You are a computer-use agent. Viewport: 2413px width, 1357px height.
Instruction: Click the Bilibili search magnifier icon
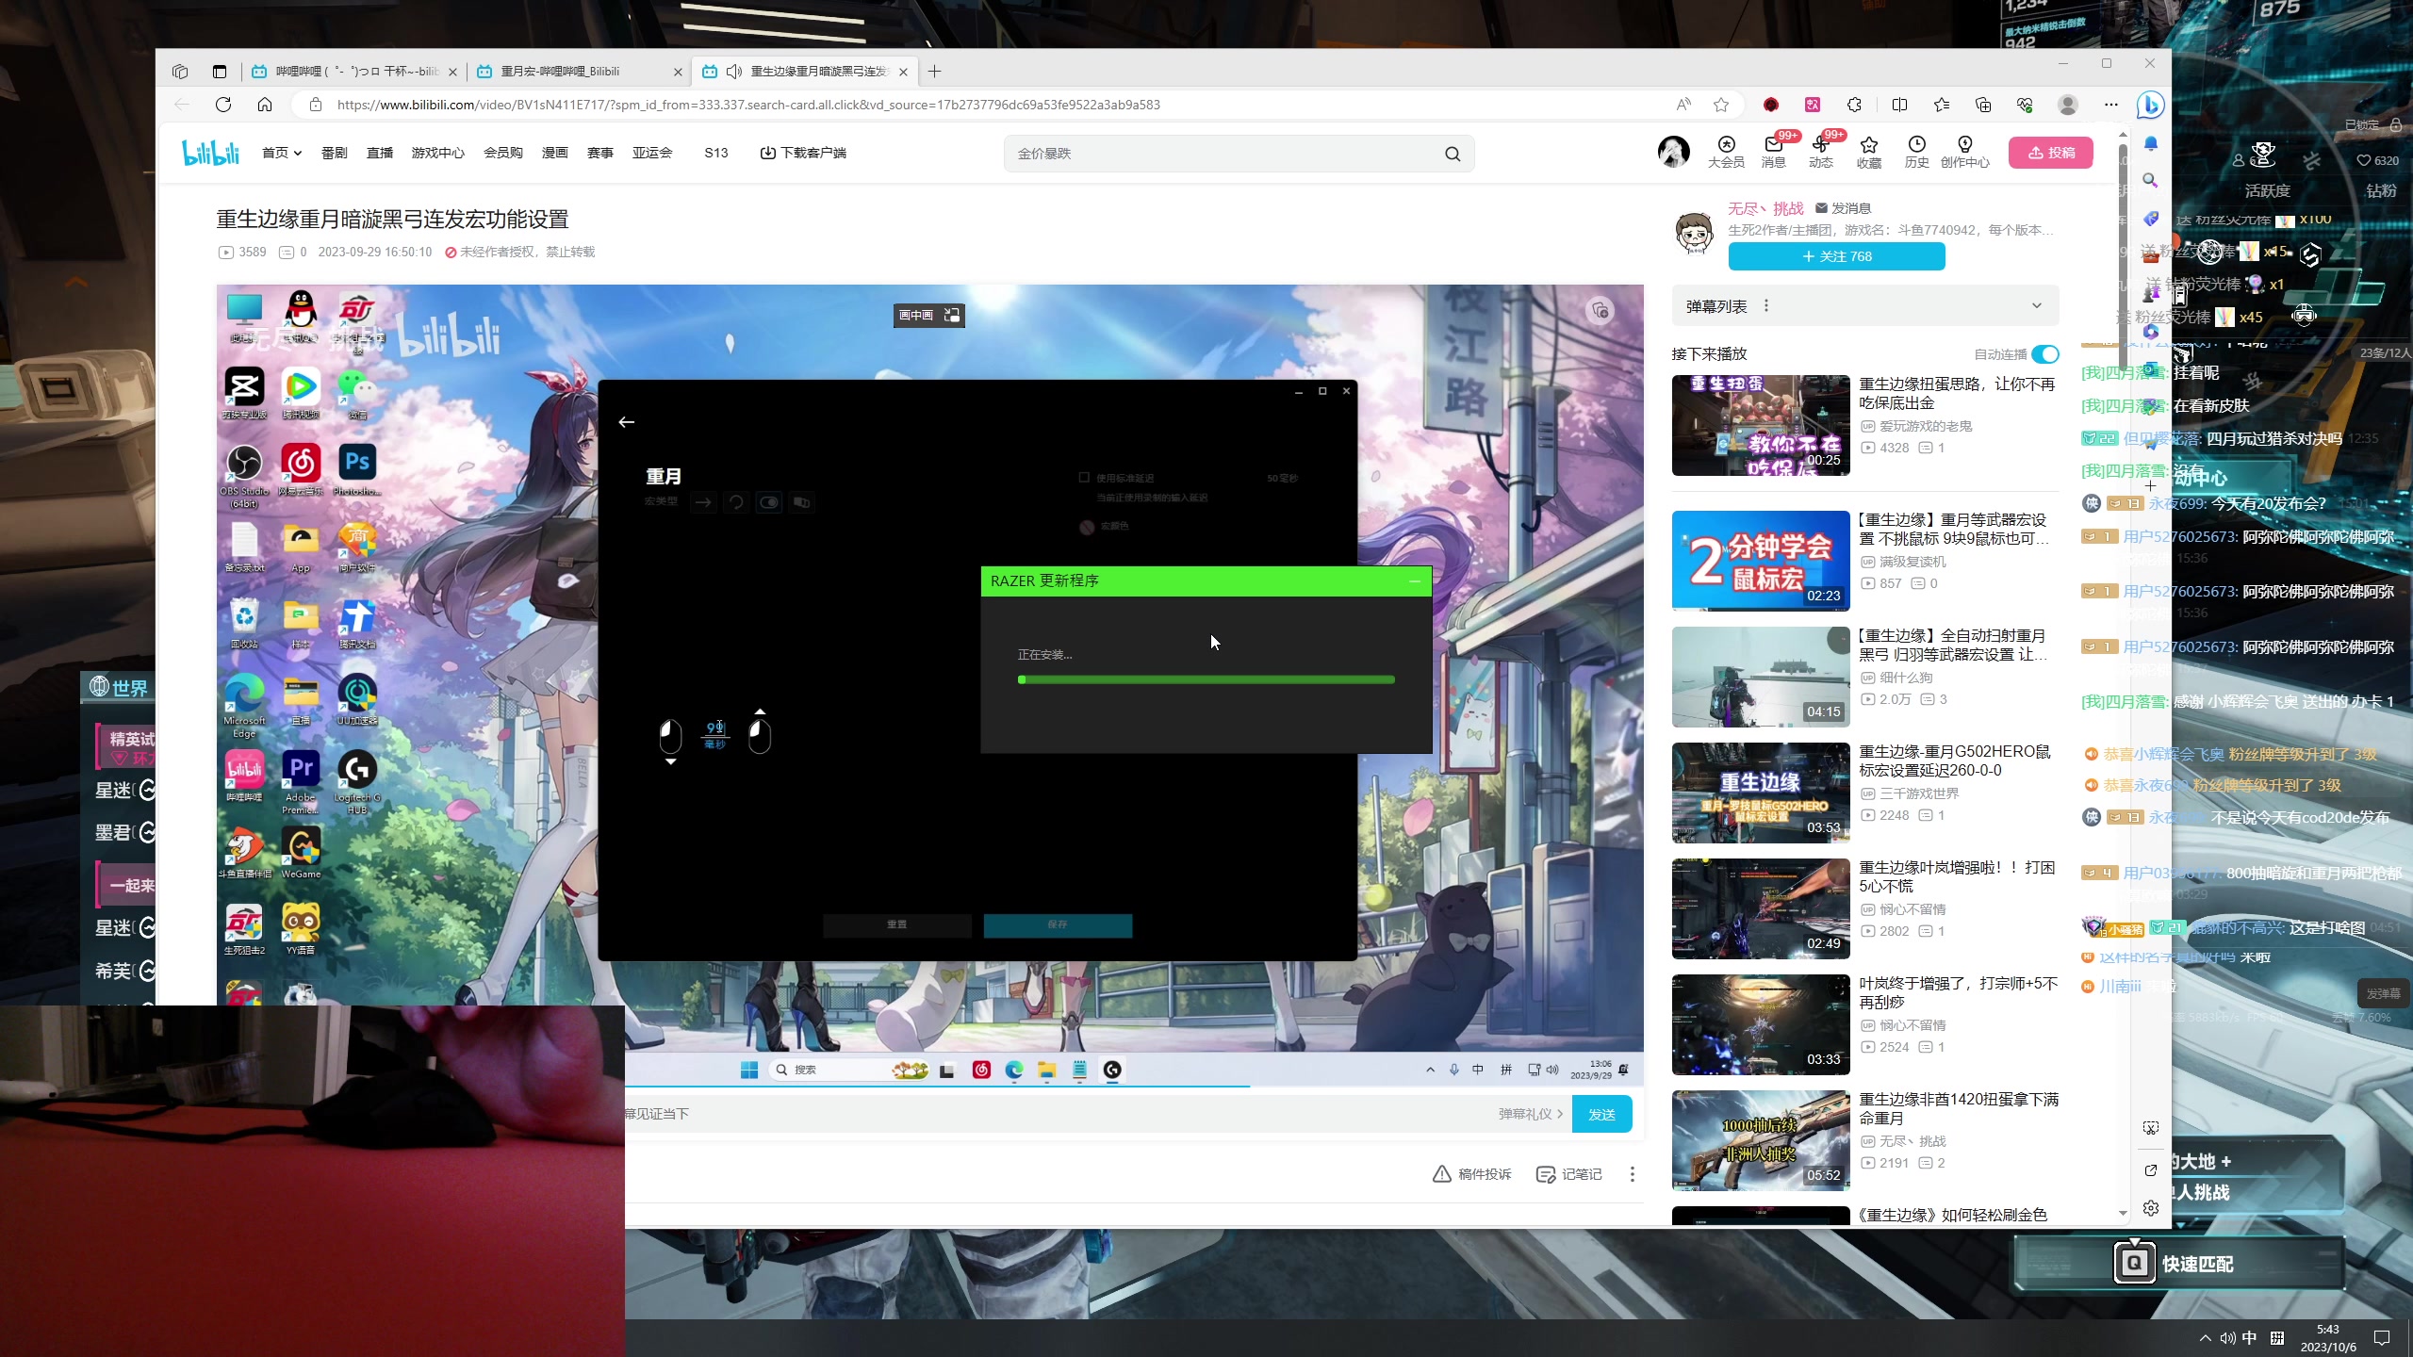pos(1453,154)
